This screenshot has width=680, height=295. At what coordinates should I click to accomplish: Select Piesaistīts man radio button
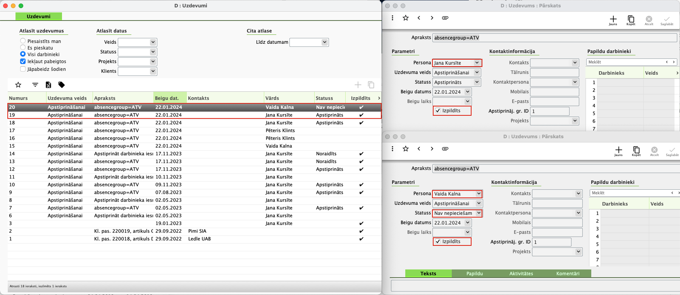[23, 41]
